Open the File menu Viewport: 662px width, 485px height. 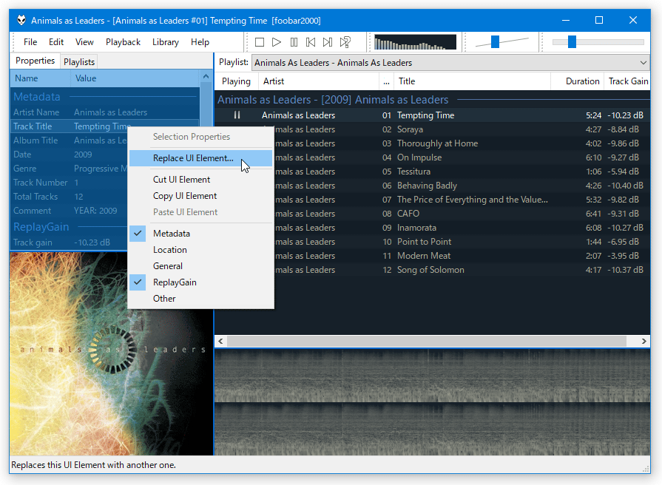(30, 42)
